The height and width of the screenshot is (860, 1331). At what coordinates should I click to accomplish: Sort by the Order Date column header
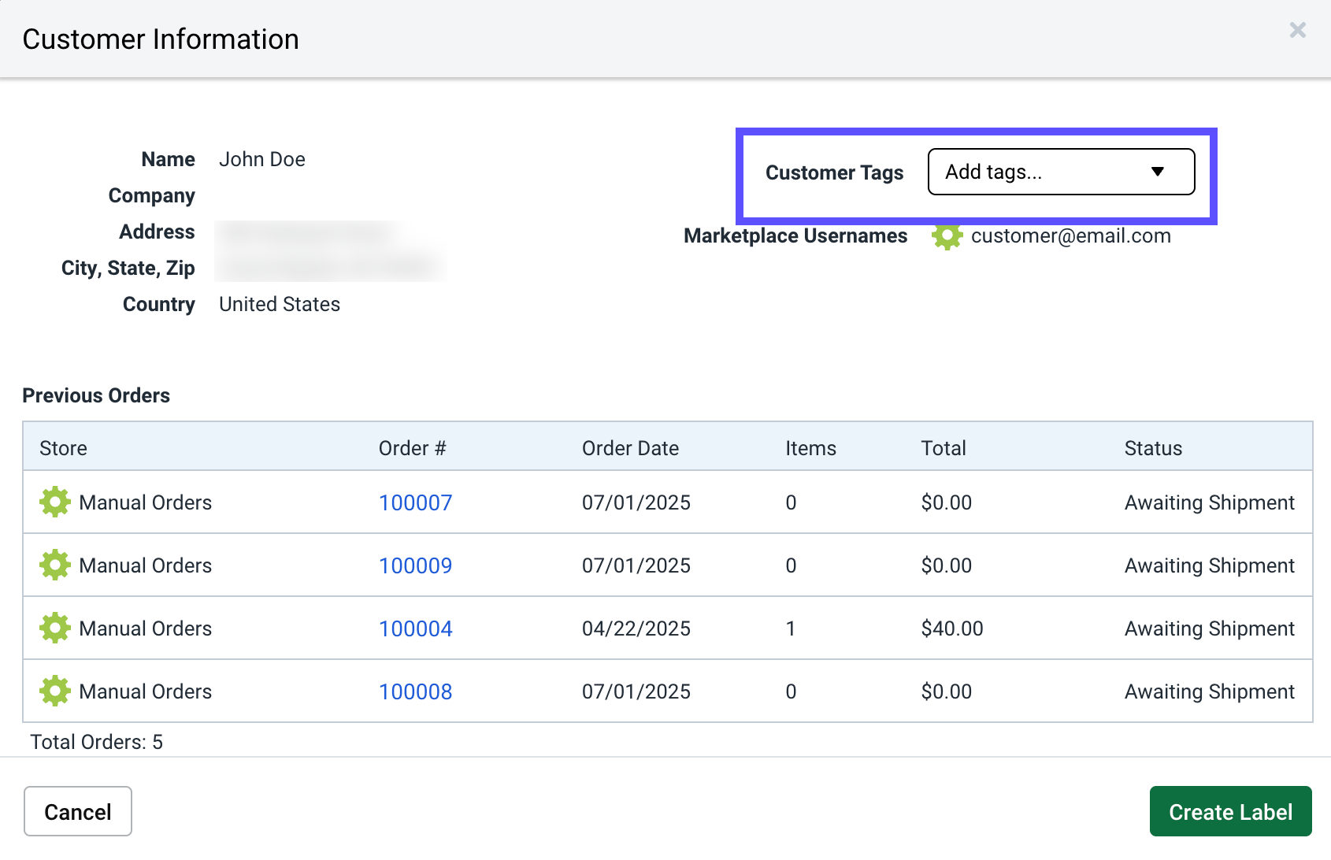pyautogui.click(x=630, y=447)
